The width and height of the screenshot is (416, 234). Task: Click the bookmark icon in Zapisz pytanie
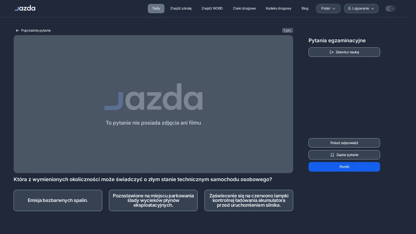pyautogui.click(x=332, y=155)
